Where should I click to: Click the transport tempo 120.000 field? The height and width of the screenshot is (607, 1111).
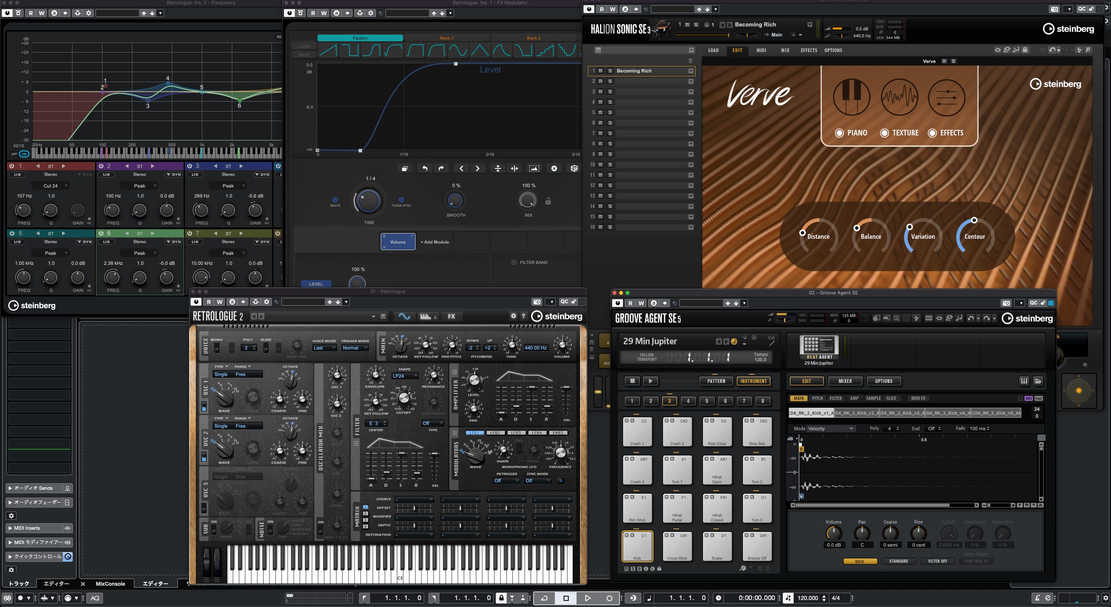pyautogui.click(x=807, y=598)
